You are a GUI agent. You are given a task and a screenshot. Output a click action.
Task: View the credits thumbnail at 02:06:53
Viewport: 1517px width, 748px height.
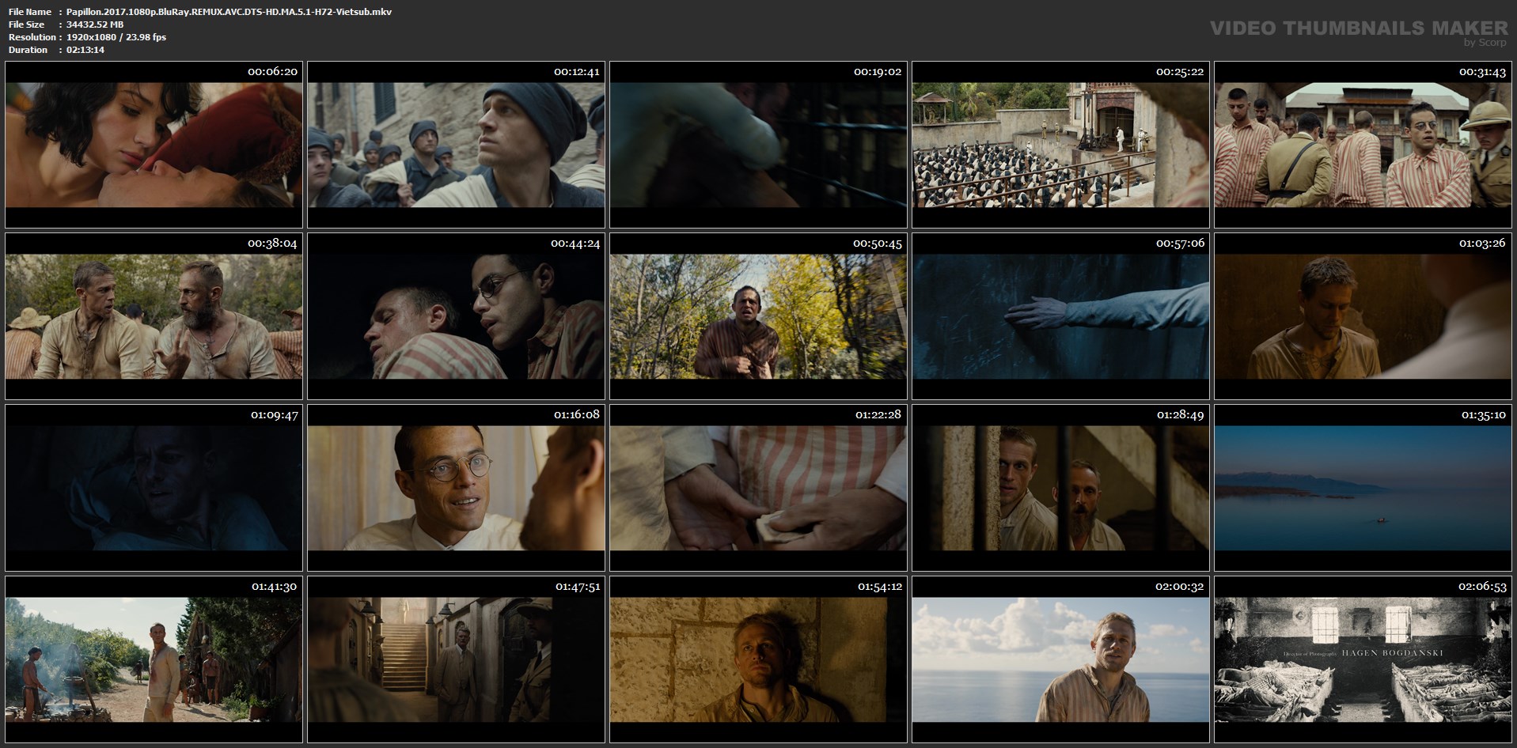point(1363,659)
